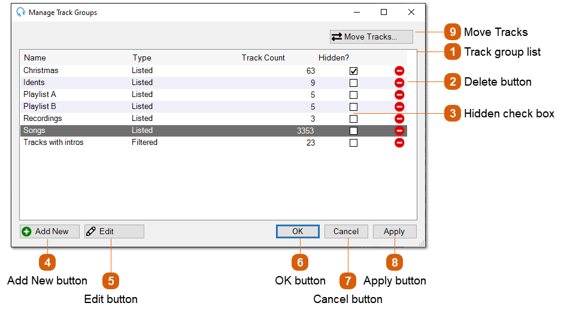
Task: Sort by the Track Count column
Action: 263,57
